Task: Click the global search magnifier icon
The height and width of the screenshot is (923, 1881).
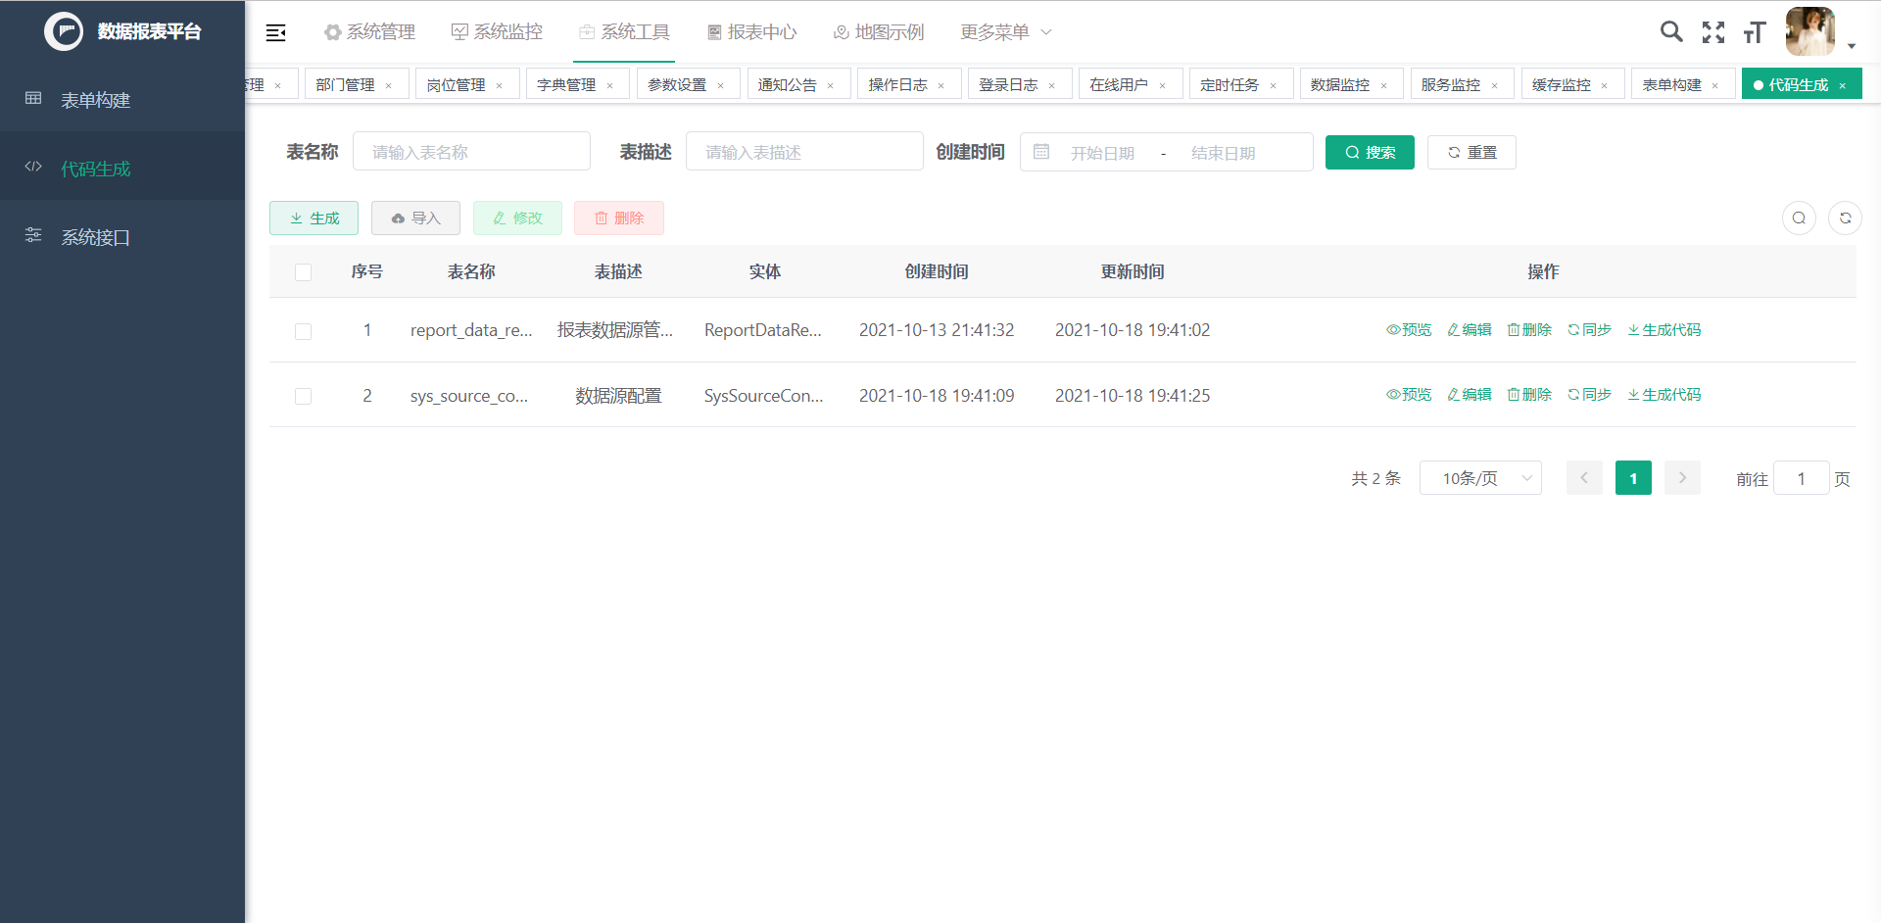Action: tap(1671, 31)
